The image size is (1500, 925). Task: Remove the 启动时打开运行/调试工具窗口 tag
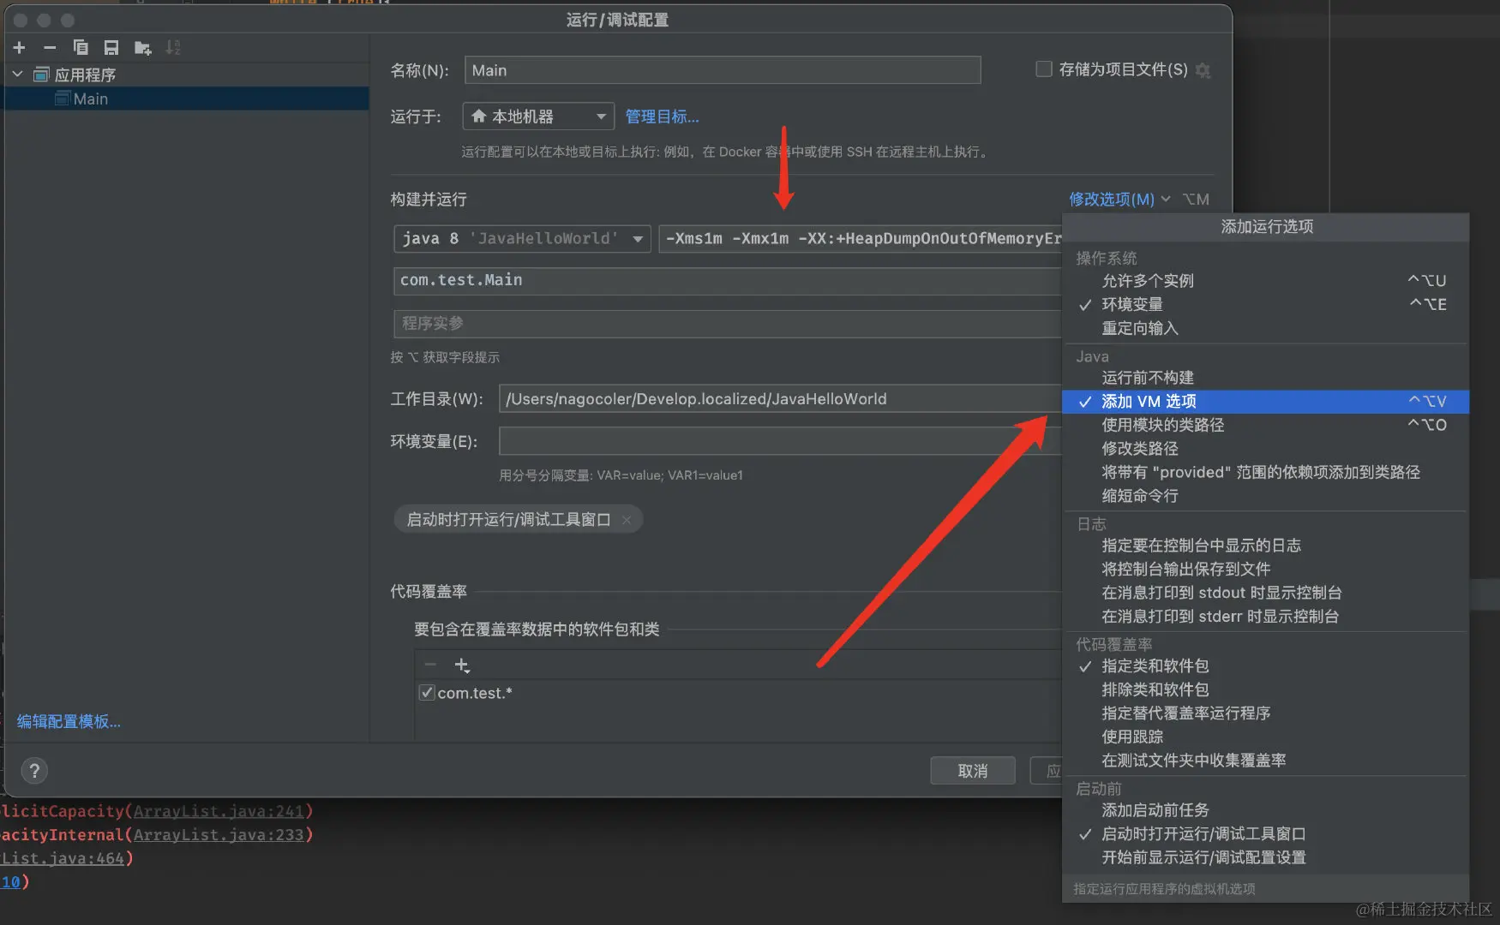pyautogui.click(x=627, y=520)
